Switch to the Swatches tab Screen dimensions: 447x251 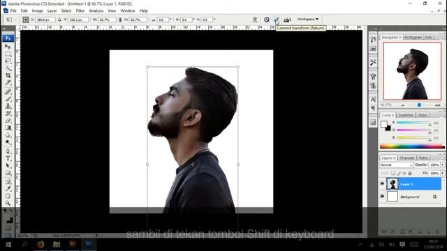406,115
